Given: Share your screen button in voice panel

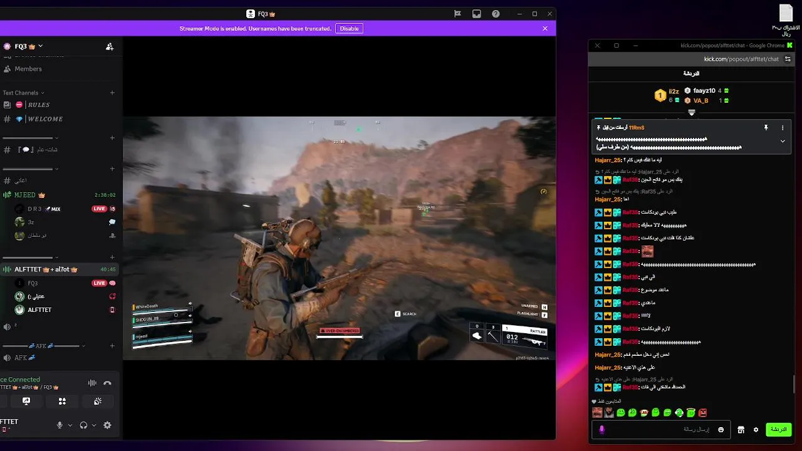Looking at the screenshot, I should [26, 401].
